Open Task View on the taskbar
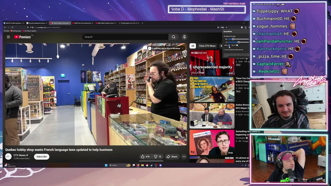 point(134,165)
